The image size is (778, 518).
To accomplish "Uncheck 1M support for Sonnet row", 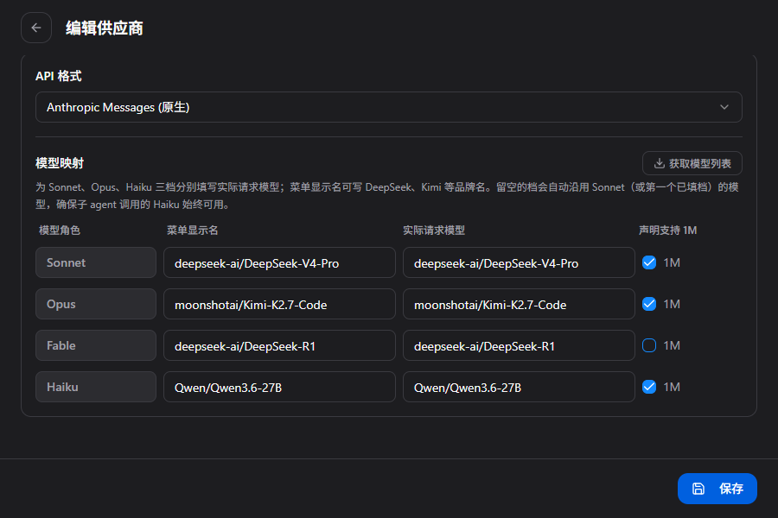I will click(x=649, y=262).
